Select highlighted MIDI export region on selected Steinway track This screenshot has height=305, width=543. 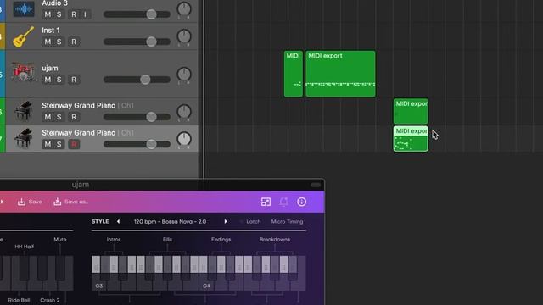[411, 139]
